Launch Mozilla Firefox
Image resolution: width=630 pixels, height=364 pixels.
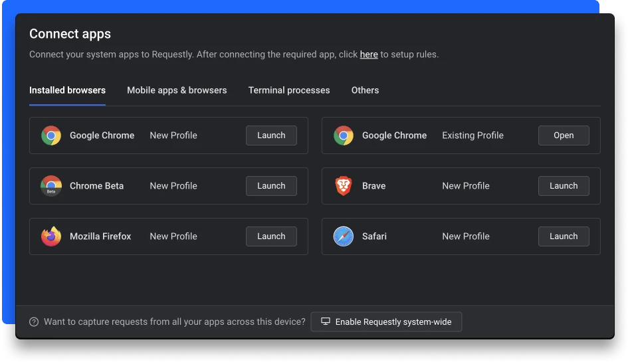[x=271, y=236]
